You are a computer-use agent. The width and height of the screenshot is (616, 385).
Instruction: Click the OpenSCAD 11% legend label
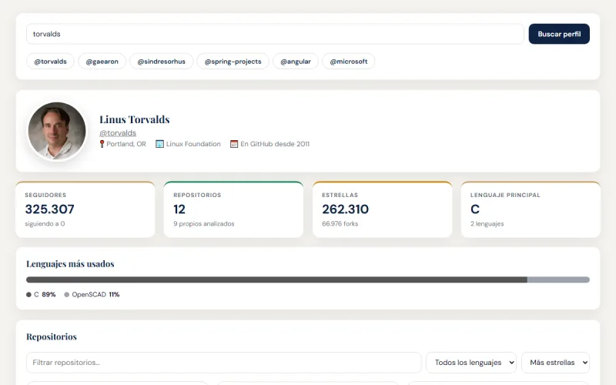pos(95,295)
